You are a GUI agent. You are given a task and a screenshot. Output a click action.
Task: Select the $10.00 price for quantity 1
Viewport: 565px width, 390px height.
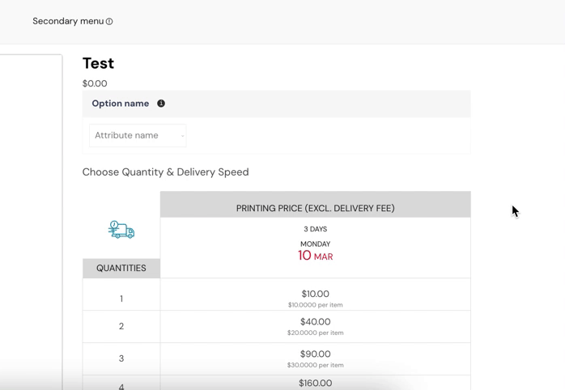(x=315, y=295)
